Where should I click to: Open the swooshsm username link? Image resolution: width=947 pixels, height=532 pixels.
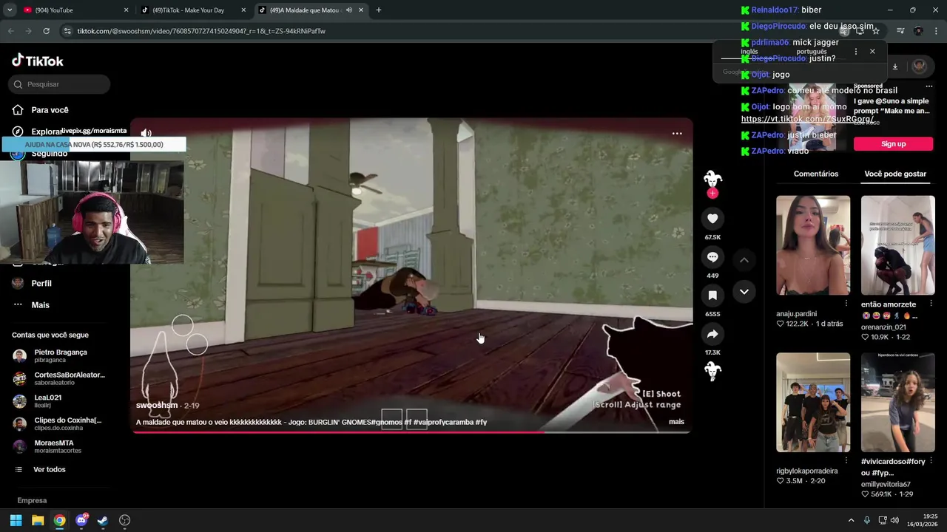[x=157, y=406]
